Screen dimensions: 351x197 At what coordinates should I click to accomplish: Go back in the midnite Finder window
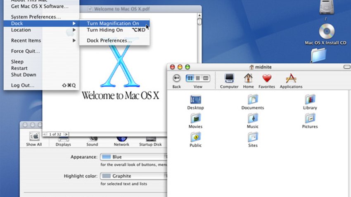177,78
